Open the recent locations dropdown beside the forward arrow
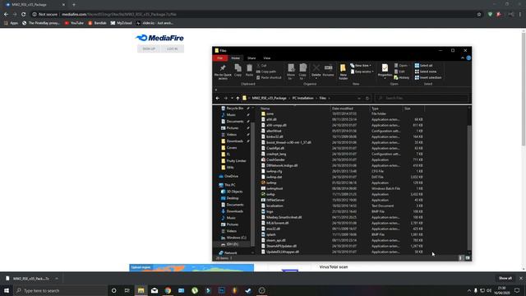 coord(232,99)
